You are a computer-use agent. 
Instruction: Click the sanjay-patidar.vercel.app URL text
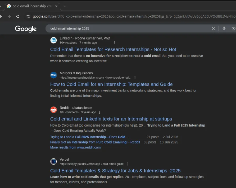(x=92, y=164)
